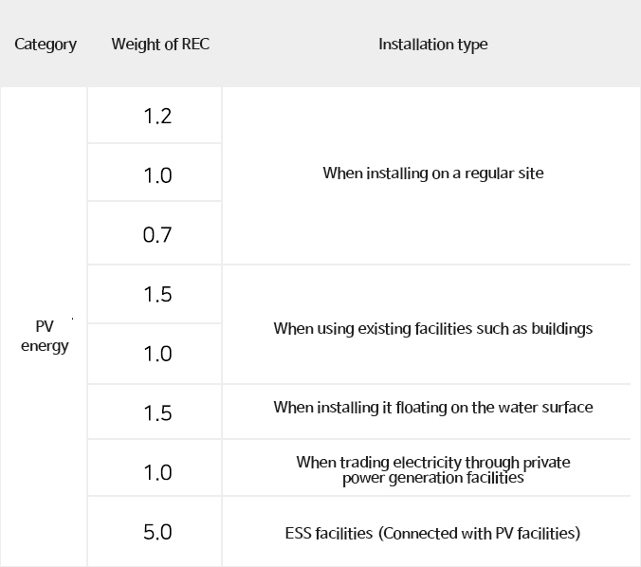The height and width of the screenshot is (567, 641).
Task: Click the "(Connected with PV facilities)" parenthetical
Action: 479,534
